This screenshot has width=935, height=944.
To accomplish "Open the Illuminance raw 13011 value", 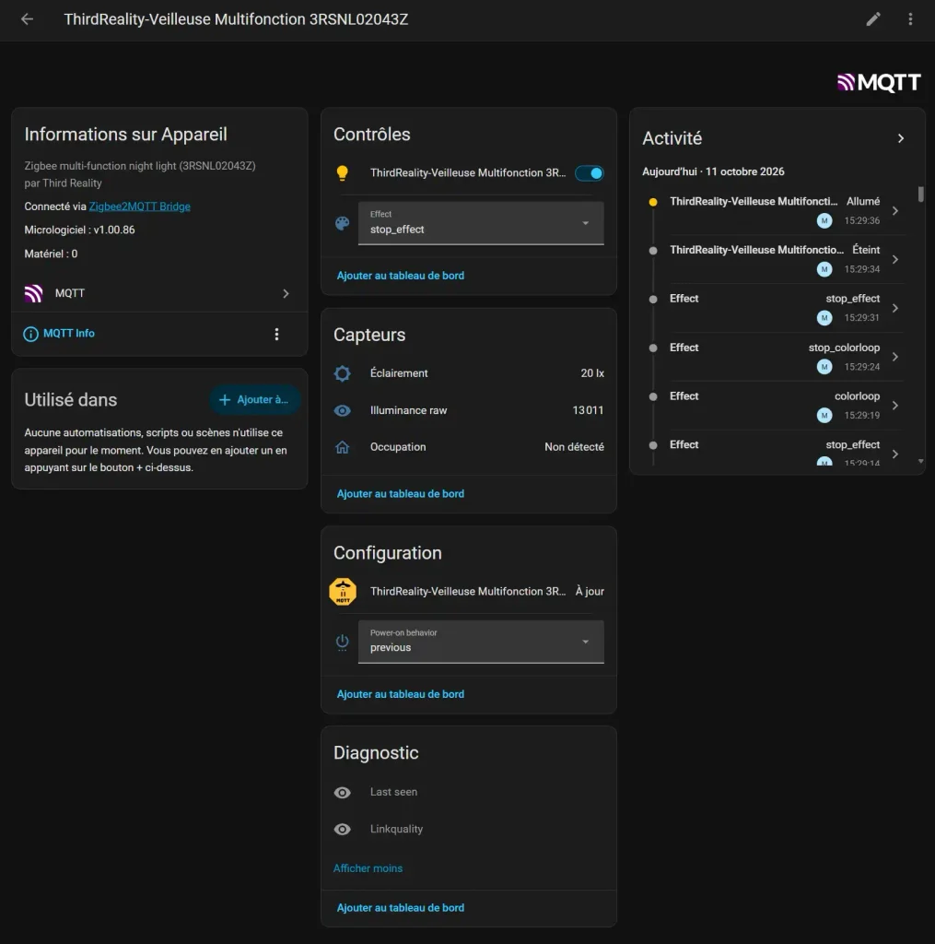I will (x=588, y=410).
